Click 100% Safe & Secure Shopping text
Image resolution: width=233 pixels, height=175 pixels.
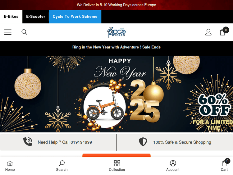(x=182, y=142)
